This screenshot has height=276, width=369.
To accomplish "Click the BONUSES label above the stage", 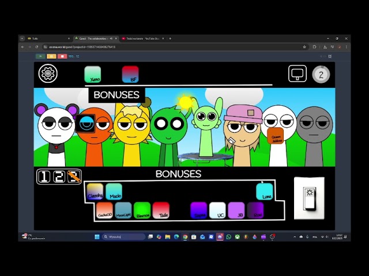I will click(116, 95).
